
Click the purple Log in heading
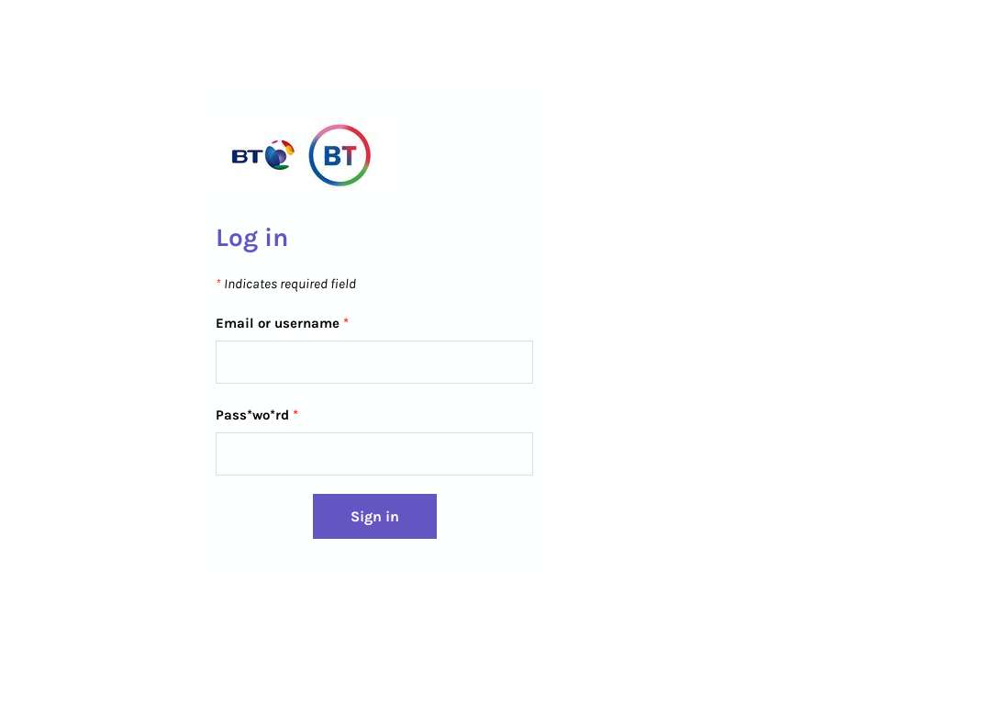click(252, 239)
